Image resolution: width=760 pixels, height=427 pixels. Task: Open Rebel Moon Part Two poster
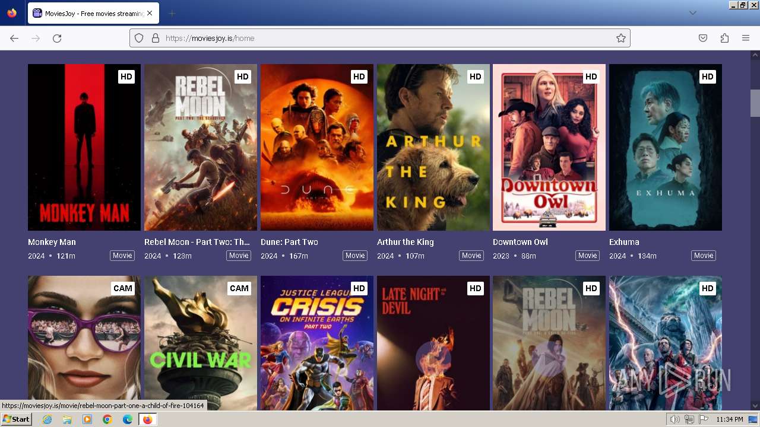click(x=201, y=147)
